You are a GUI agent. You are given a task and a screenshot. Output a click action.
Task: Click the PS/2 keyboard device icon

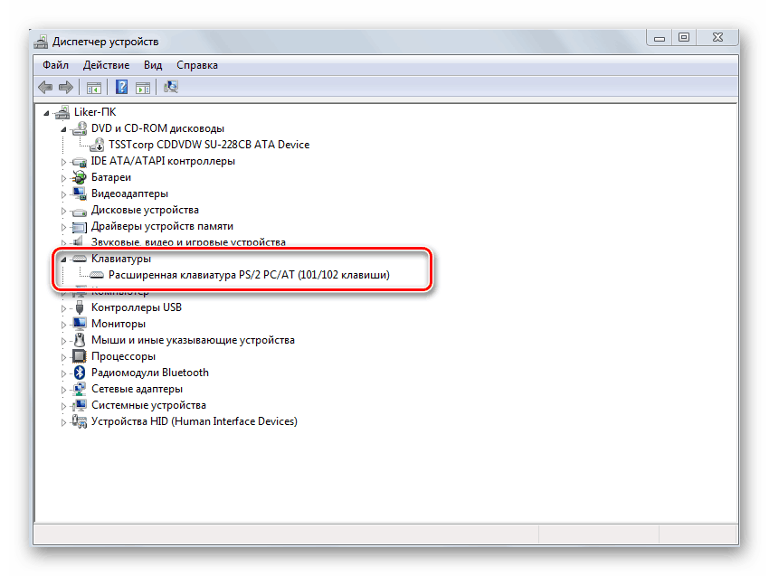coord(97,275)
